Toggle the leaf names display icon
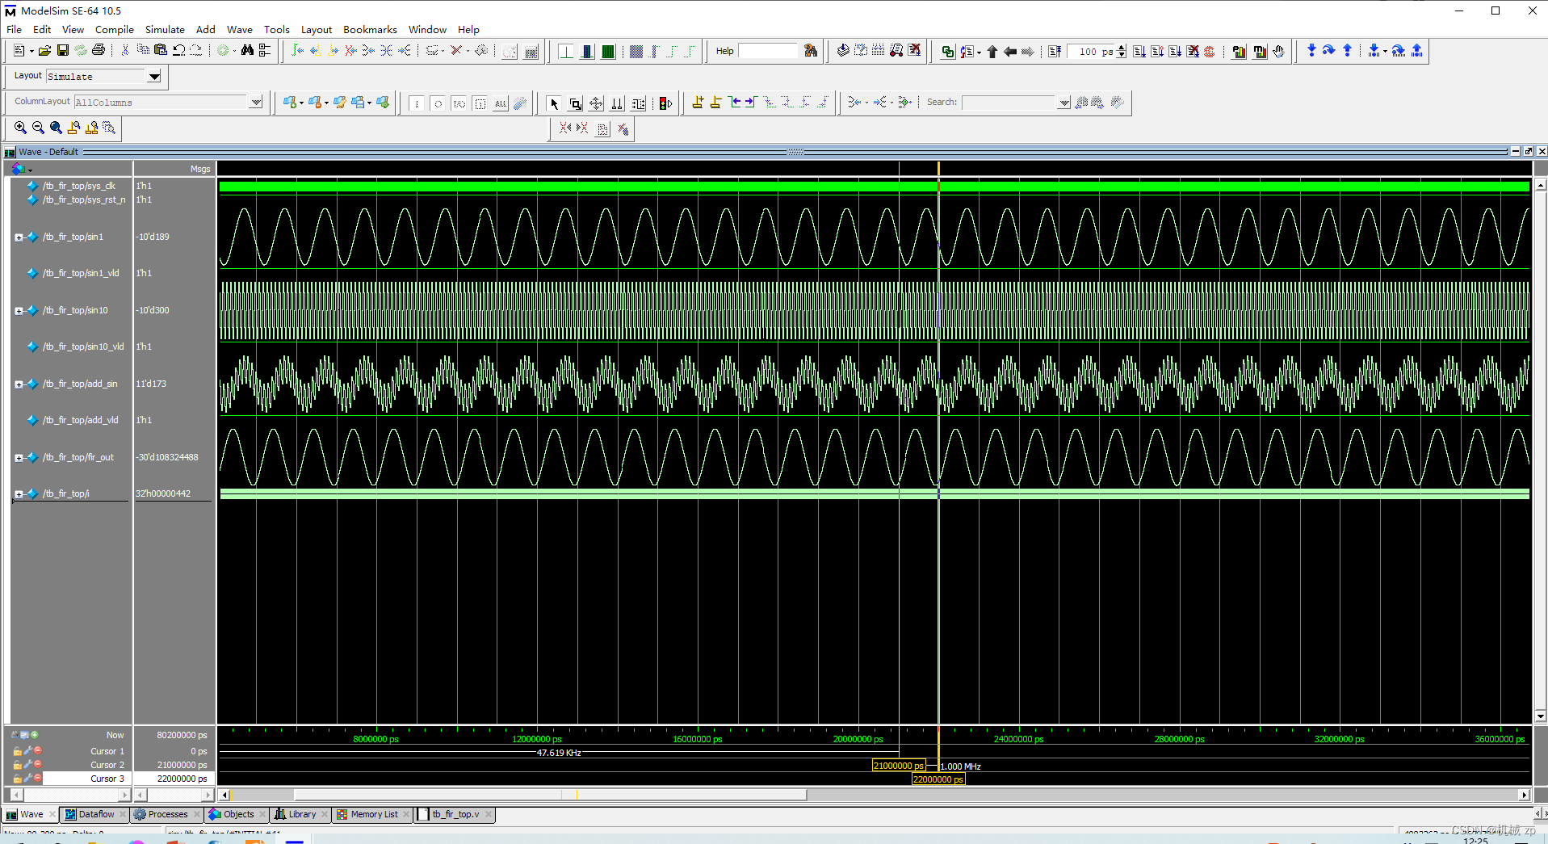1548x844 pixels. 15,735
